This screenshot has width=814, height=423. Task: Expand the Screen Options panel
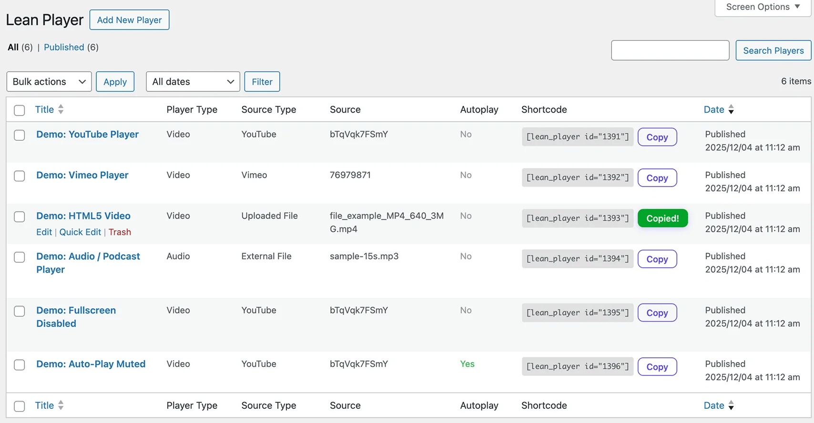(x=762, y=7)
